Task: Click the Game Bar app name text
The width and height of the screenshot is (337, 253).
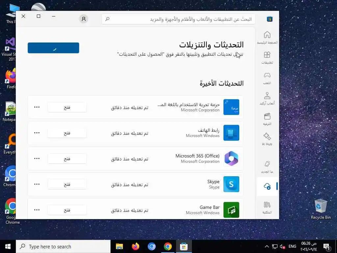Action: tap(210, 208)
